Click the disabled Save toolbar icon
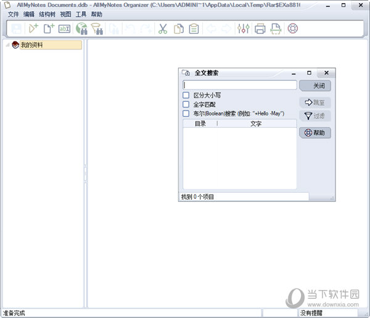Screen dimensions: 370x318 17,29
